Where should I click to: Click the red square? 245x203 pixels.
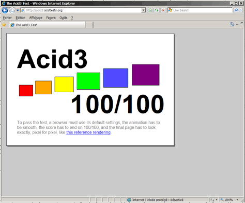pyautogui.click(x=26, y=91)
